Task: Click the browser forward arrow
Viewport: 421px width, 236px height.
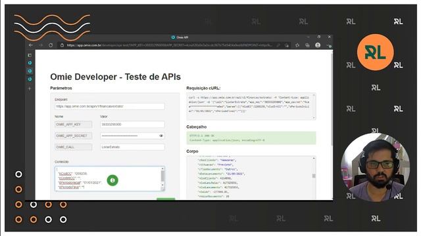Action: point(41,45)
